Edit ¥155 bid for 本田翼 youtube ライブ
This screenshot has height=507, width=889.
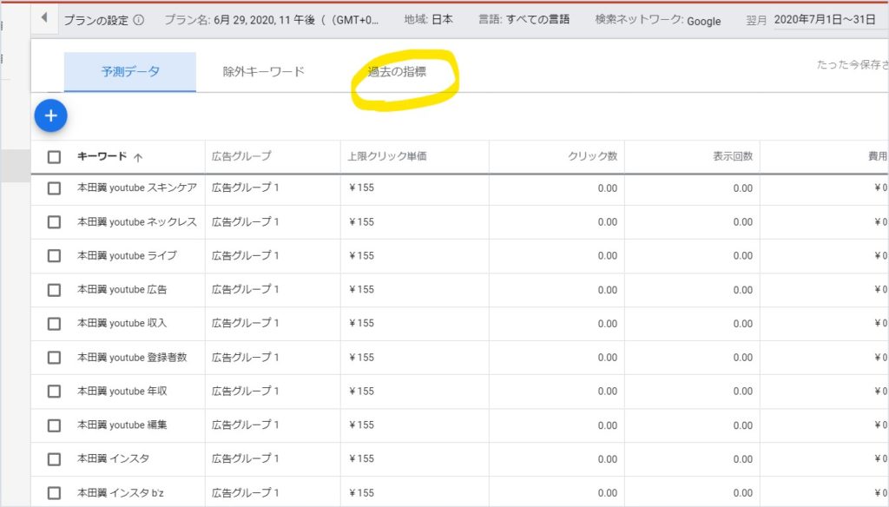point(360,256)
